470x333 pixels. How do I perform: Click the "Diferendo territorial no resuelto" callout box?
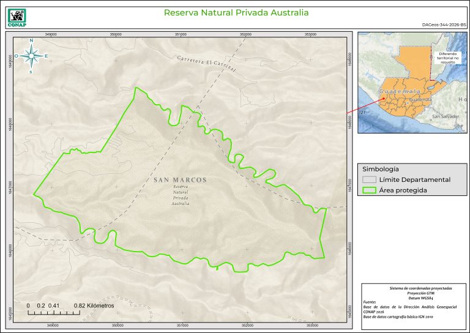449,58
